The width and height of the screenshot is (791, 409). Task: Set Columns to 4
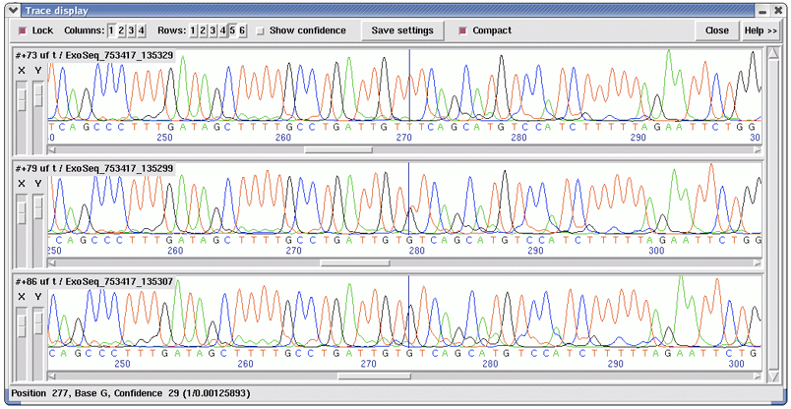[x=142, y=30]
